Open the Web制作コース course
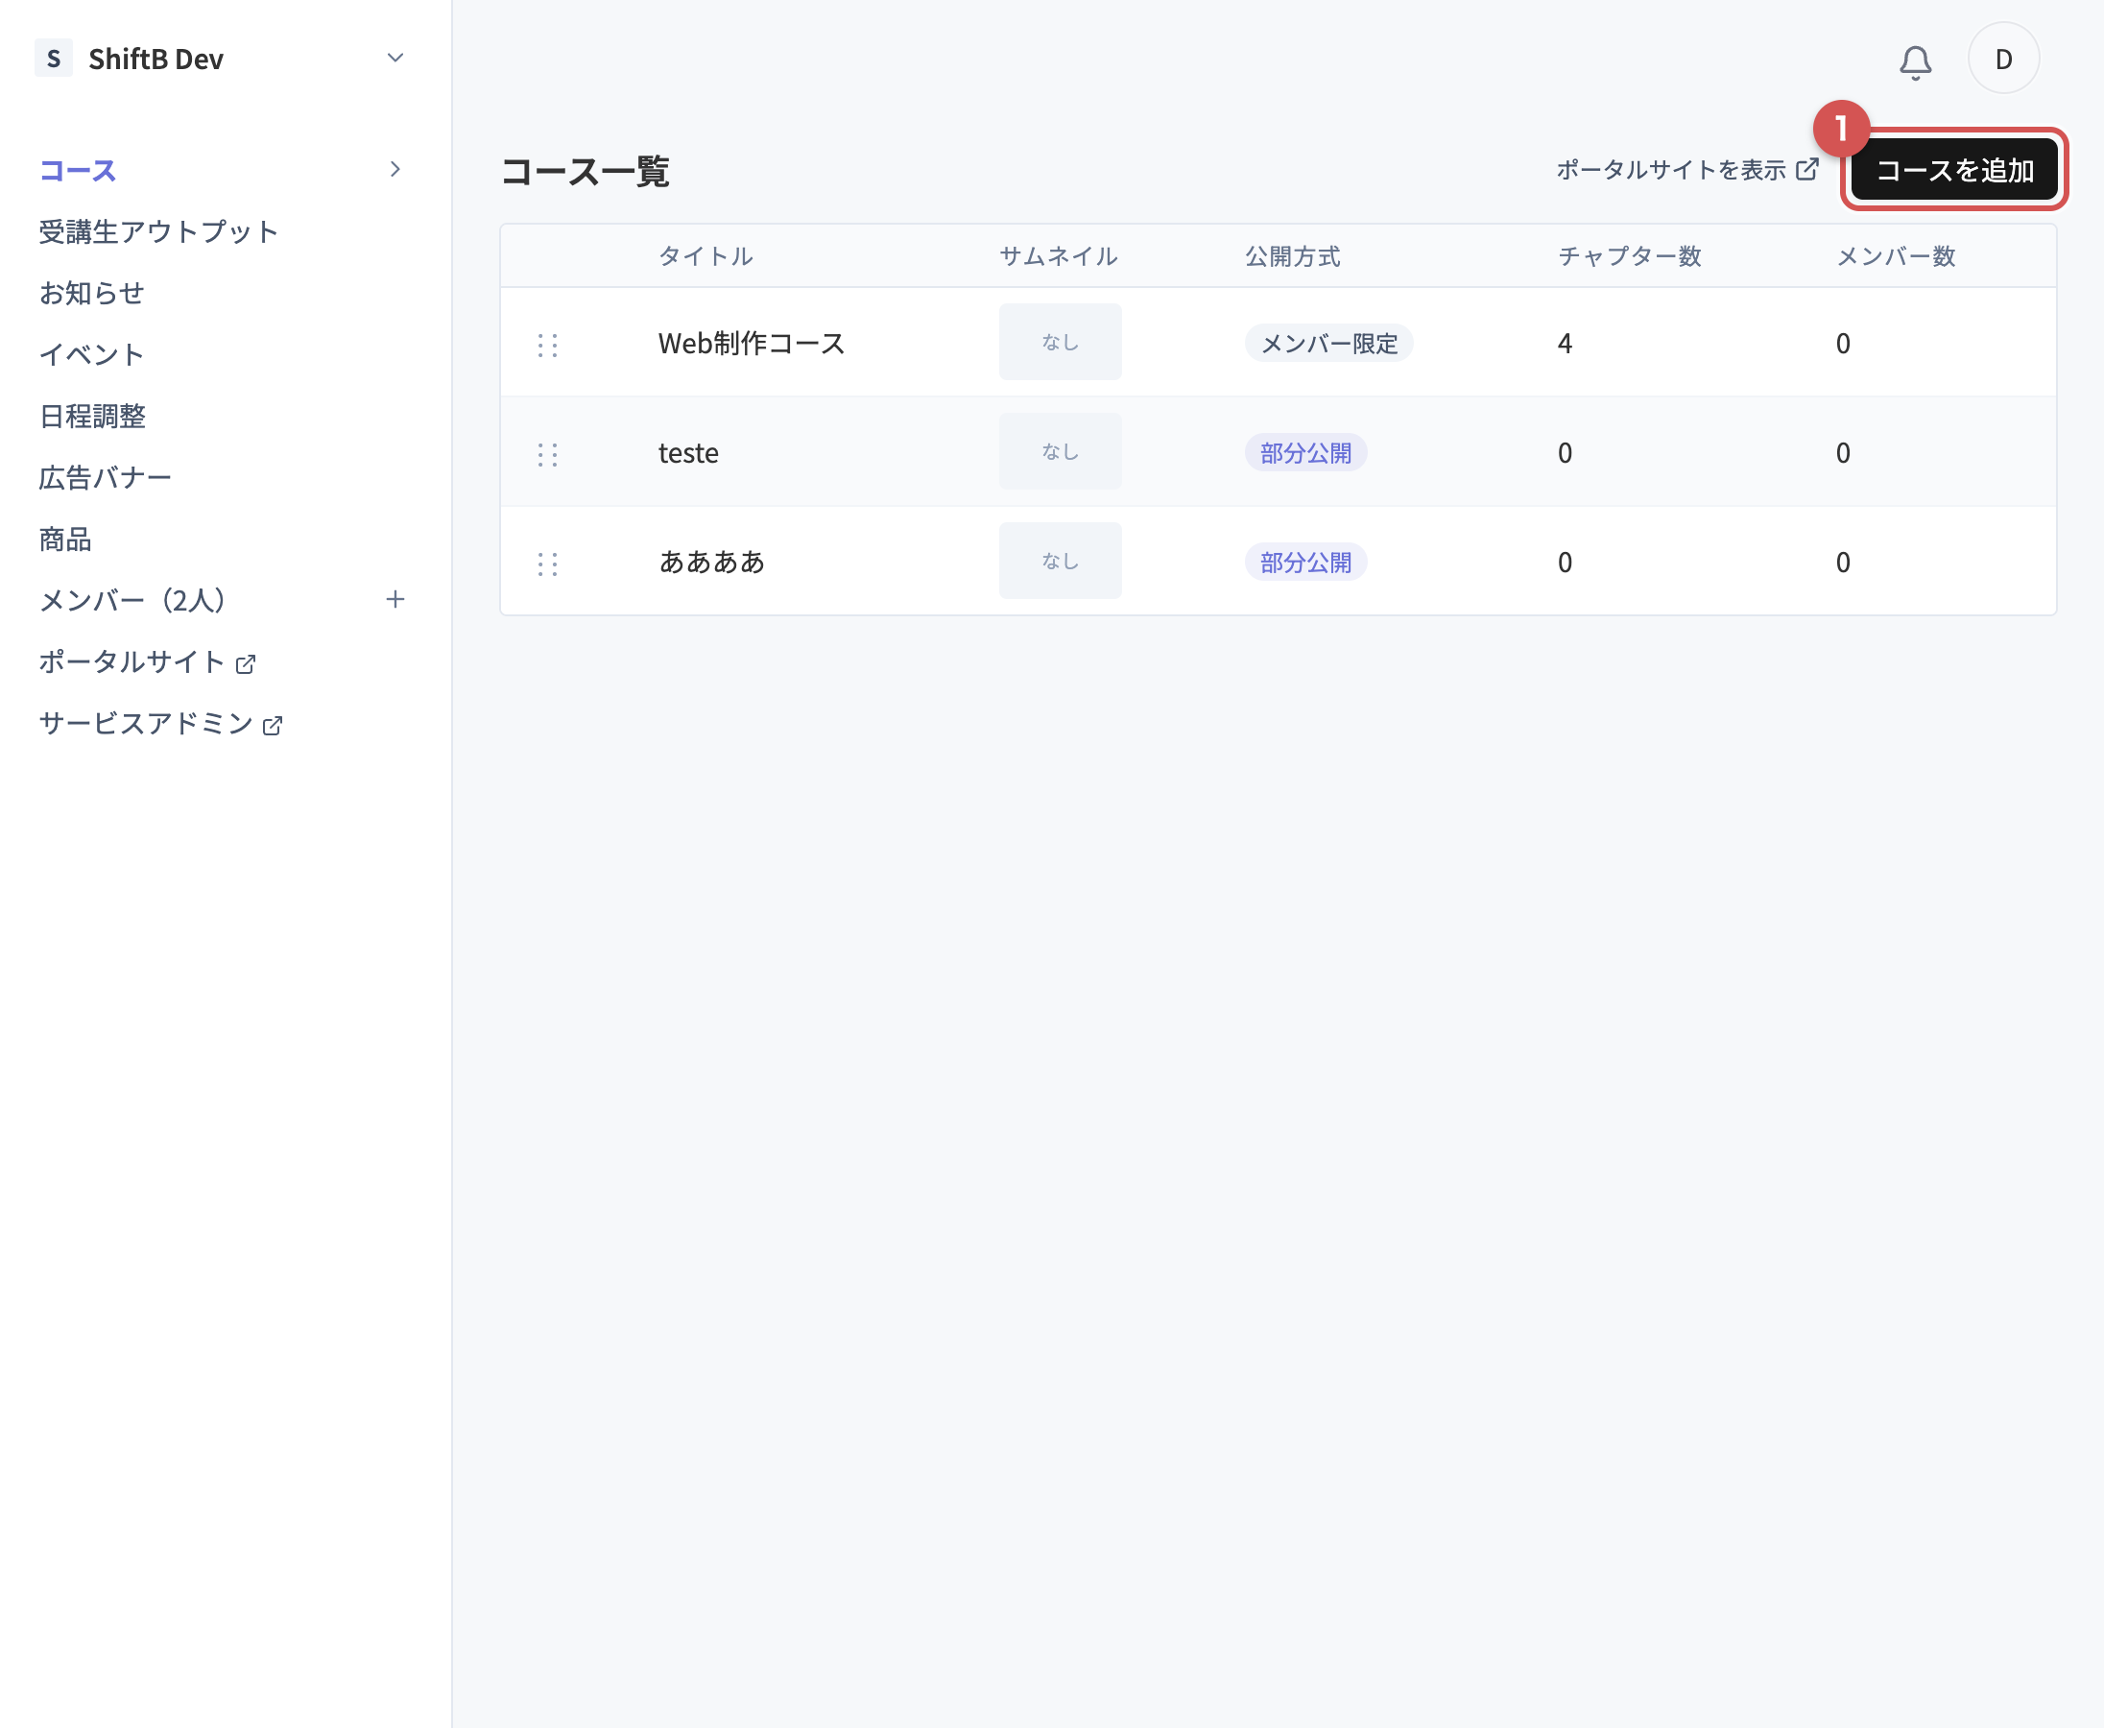The image size is (2104, 1728). [x=752, y=344]
